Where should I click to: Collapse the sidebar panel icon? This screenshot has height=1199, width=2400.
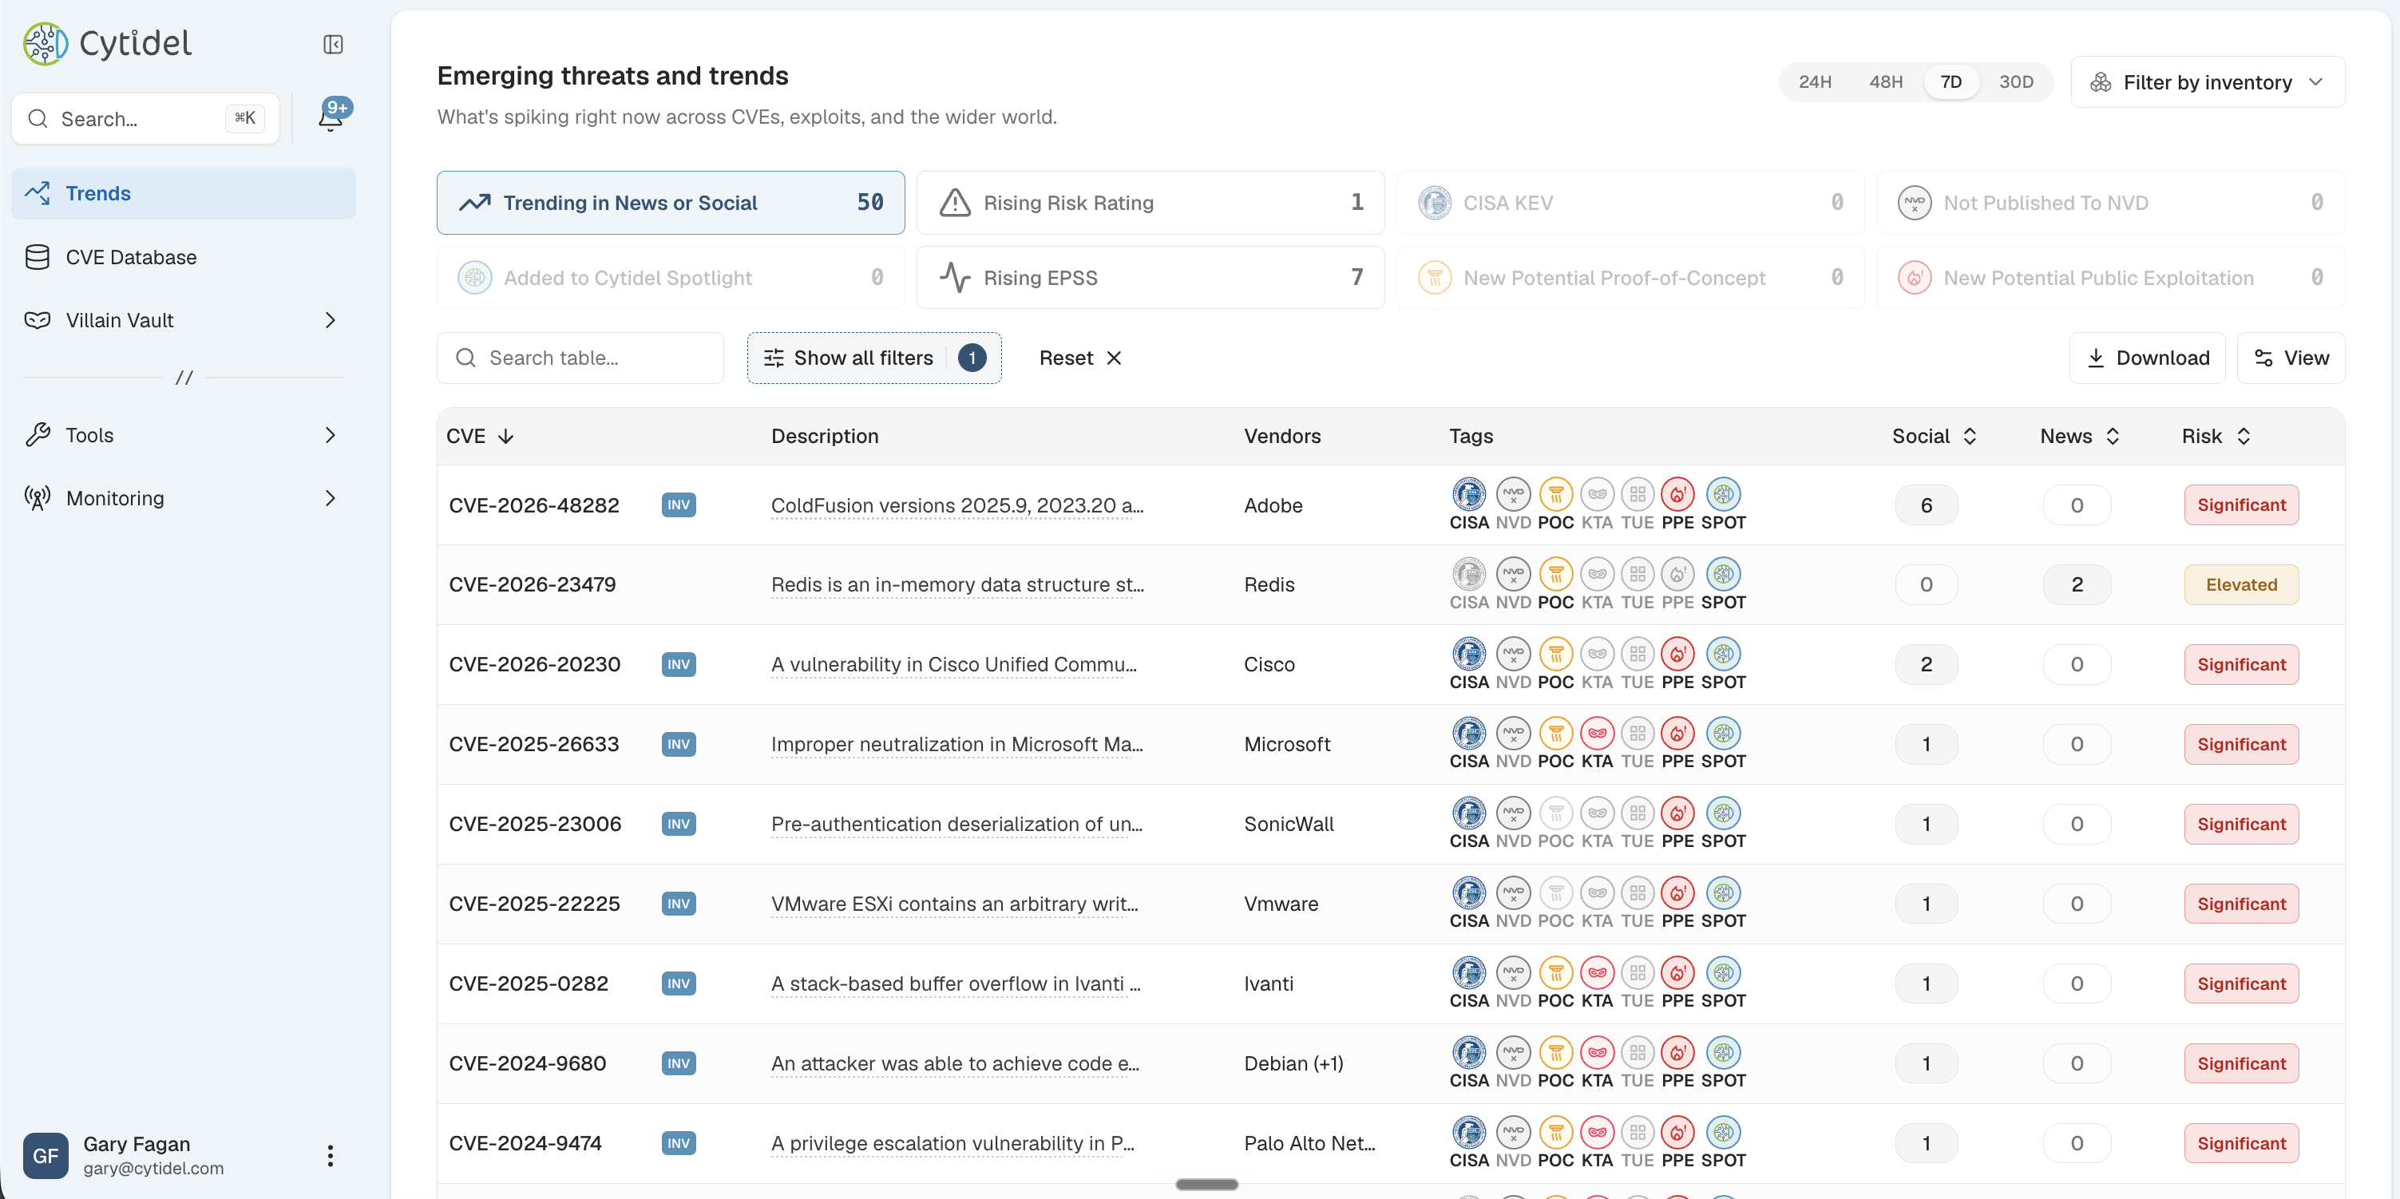[333, 45]
